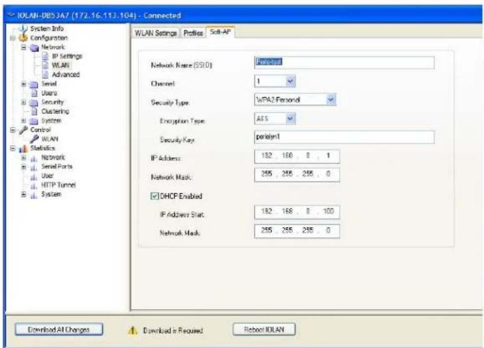Click the User statistics chart icon
484x348 pixels.
(x=34, y=177)
